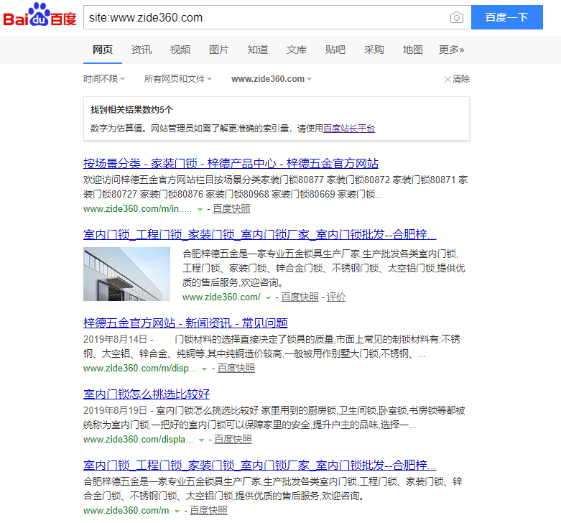Open the www.zide360.com site filter dropdown
Screen dimensions: 561x523
click(x=272, y=79)
